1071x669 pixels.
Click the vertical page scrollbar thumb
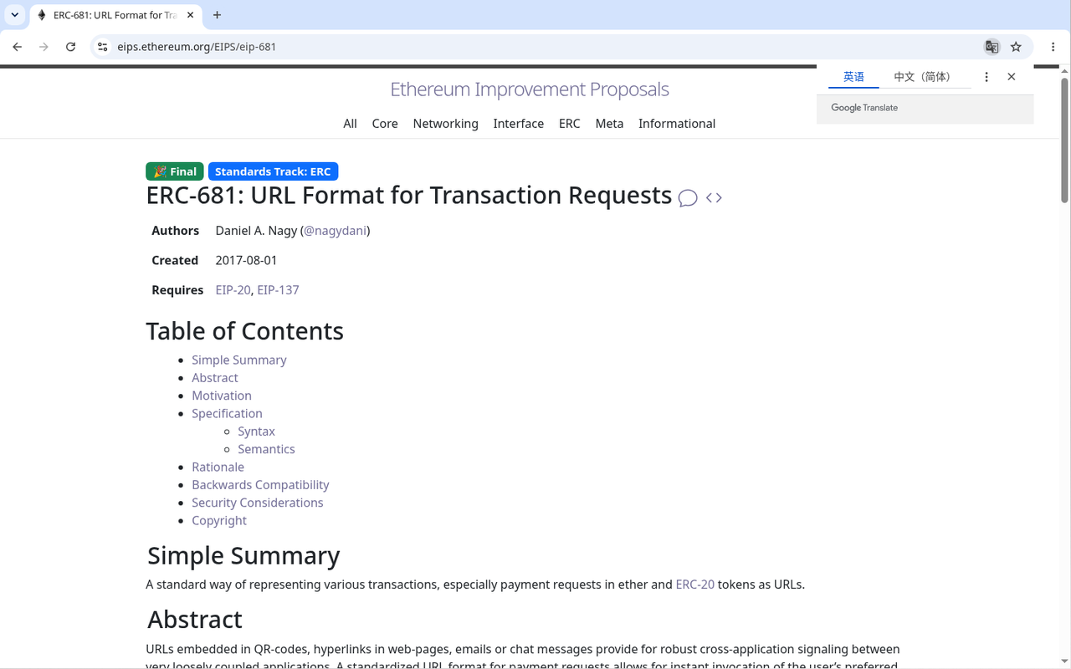(1065, 140)
